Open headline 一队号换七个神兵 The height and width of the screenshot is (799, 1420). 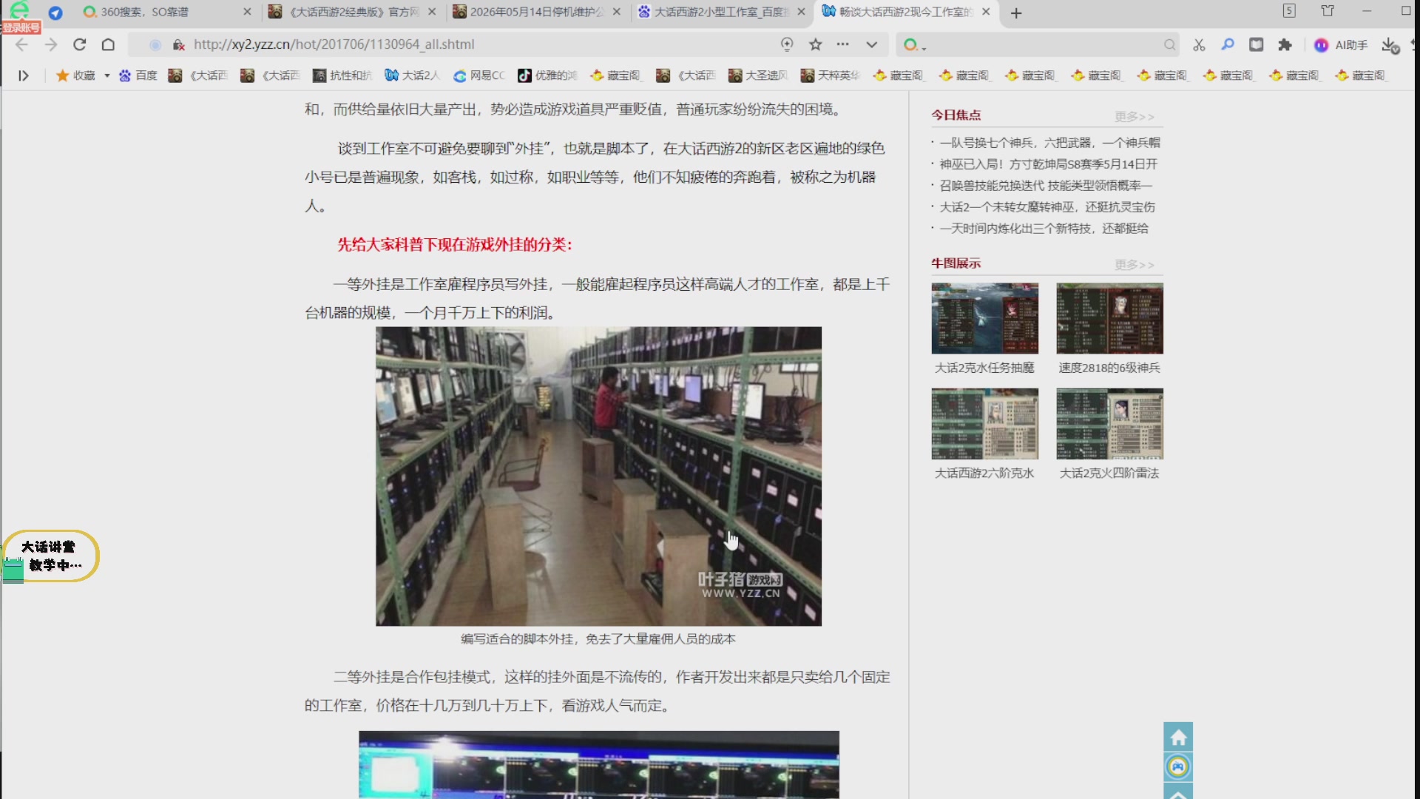pos(1049,143)
